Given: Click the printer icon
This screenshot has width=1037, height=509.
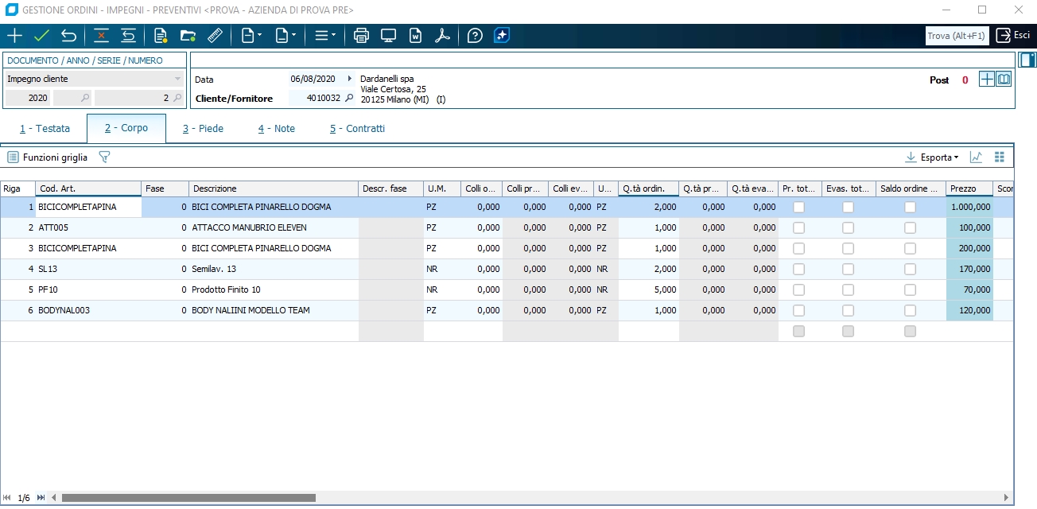Looking at the screenshot, I should [362, 36].
